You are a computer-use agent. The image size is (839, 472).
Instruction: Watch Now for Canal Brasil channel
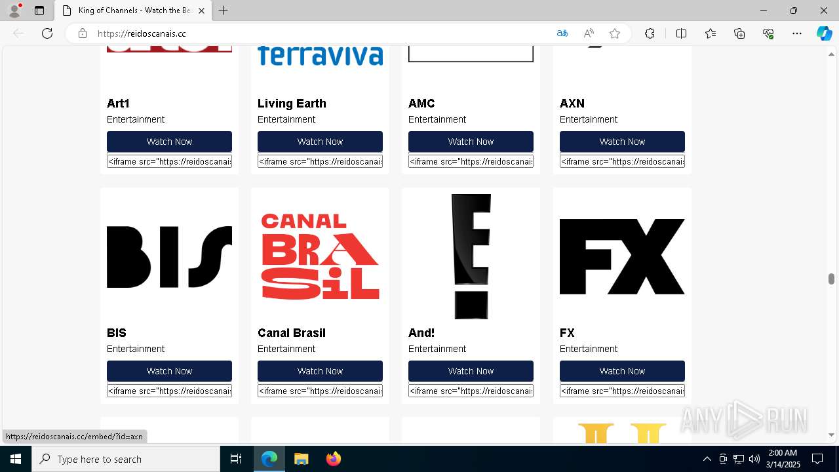(320, 371)
